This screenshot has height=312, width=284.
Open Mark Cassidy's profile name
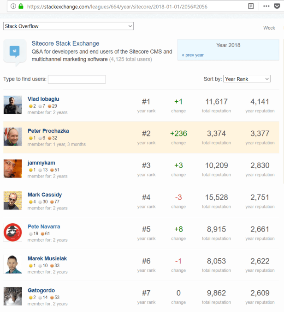[x=45, y=195]
